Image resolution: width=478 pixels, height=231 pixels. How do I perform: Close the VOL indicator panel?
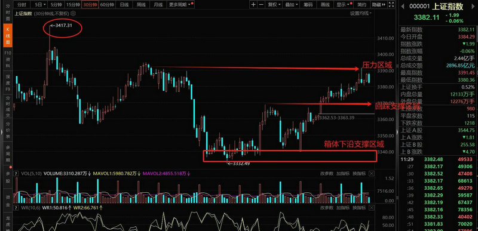click(x=371, y=174)
